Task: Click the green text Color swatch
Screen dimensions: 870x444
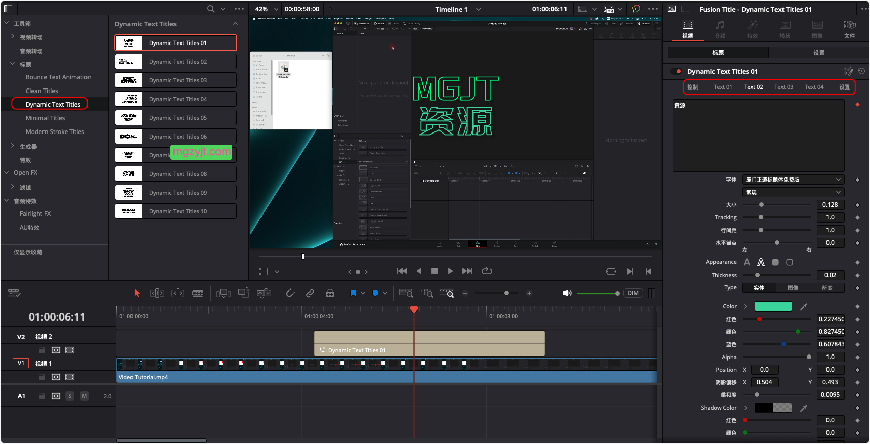Action: [773, 306]
